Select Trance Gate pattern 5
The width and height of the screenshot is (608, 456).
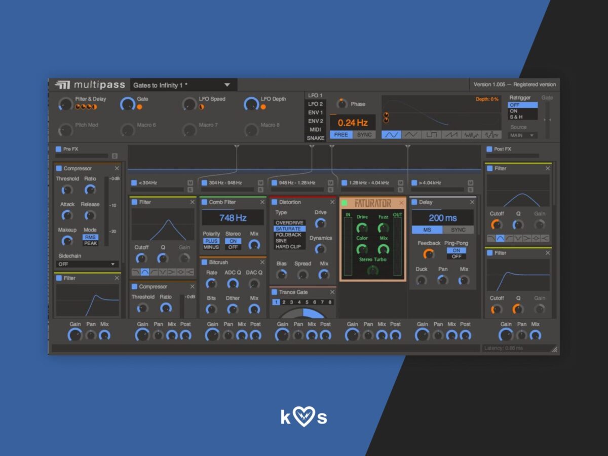click(x=307, y=302)
